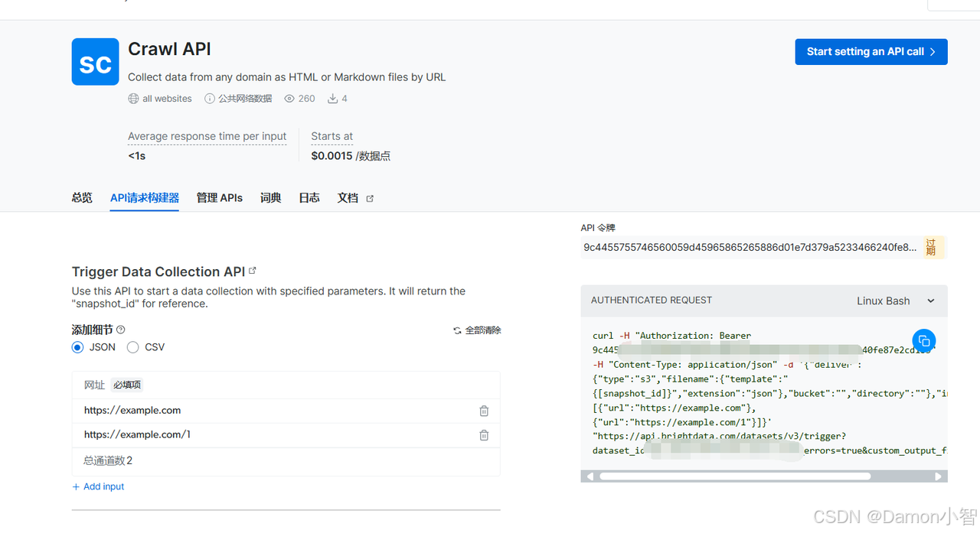
Task: Click the left arrow of code scrollbar
Action: click(589, 476)
